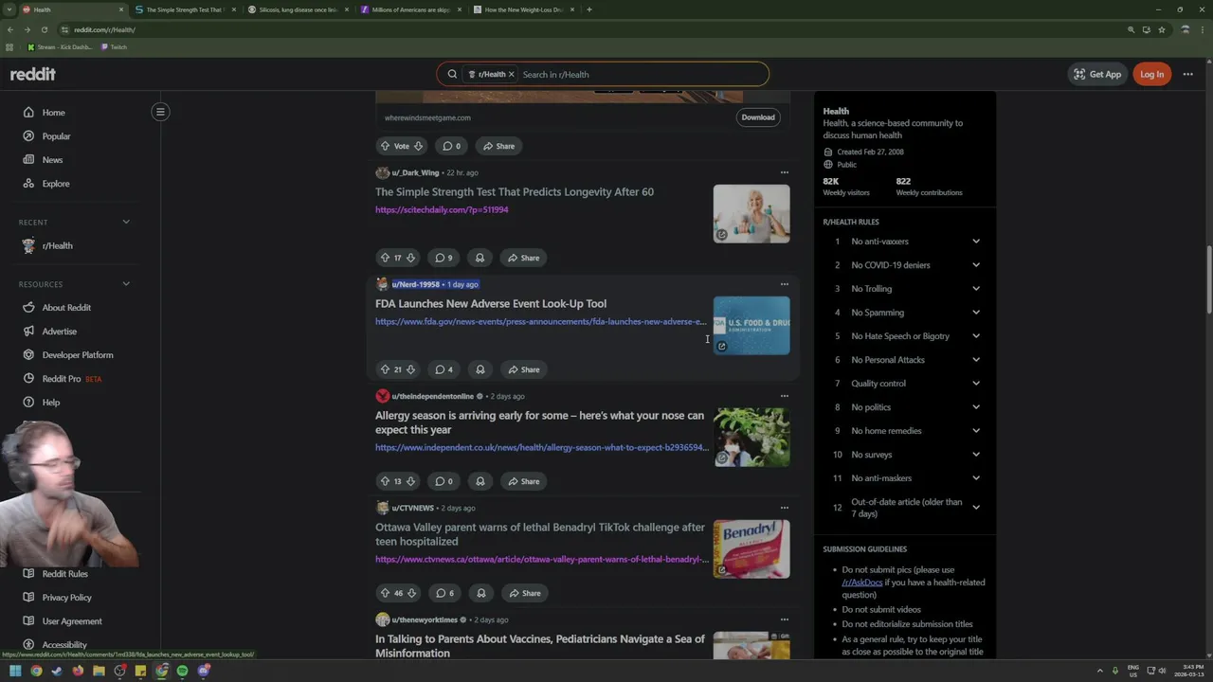1213x682 pixels.
Task: Click the Log In button
Action: (x=1151, y=74)
